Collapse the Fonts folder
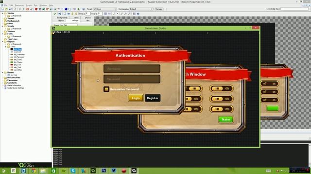Image resolution: width=311 pixels, height=174 pixels. [2, 34]
